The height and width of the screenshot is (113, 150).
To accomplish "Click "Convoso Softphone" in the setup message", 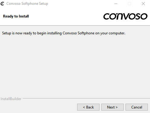I will coord(79,33).
